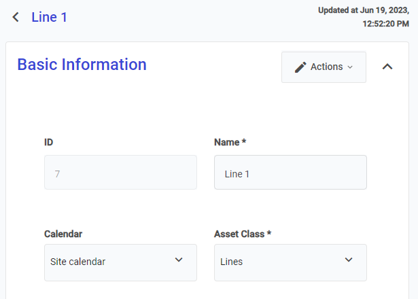The height and width of the screenshot is (299, 418).
Task: Click the Calendar dropdown arrow
Action: pyautogui.click(x=179, y=260)
